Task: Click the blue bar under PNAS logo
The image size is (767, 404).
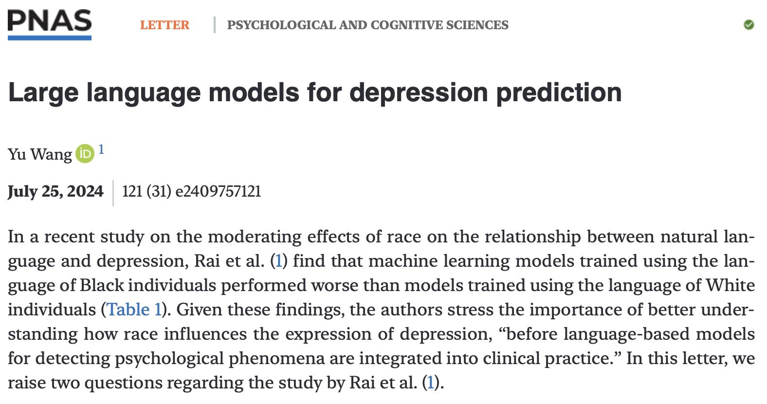Action: [x=49, y=37]
